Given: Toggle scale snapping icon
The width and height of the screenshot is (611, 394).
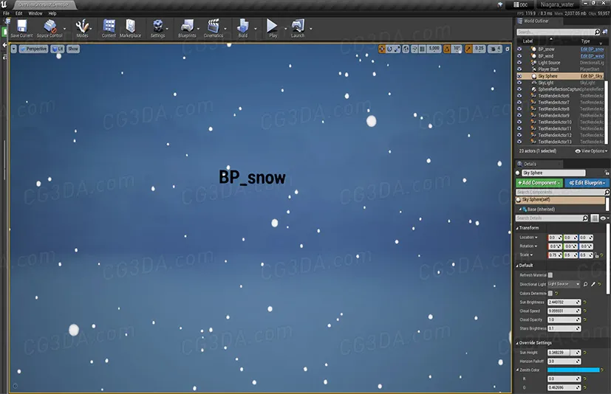Looking at the screenshot, I should pyautogui.click(x=468, y=49).
